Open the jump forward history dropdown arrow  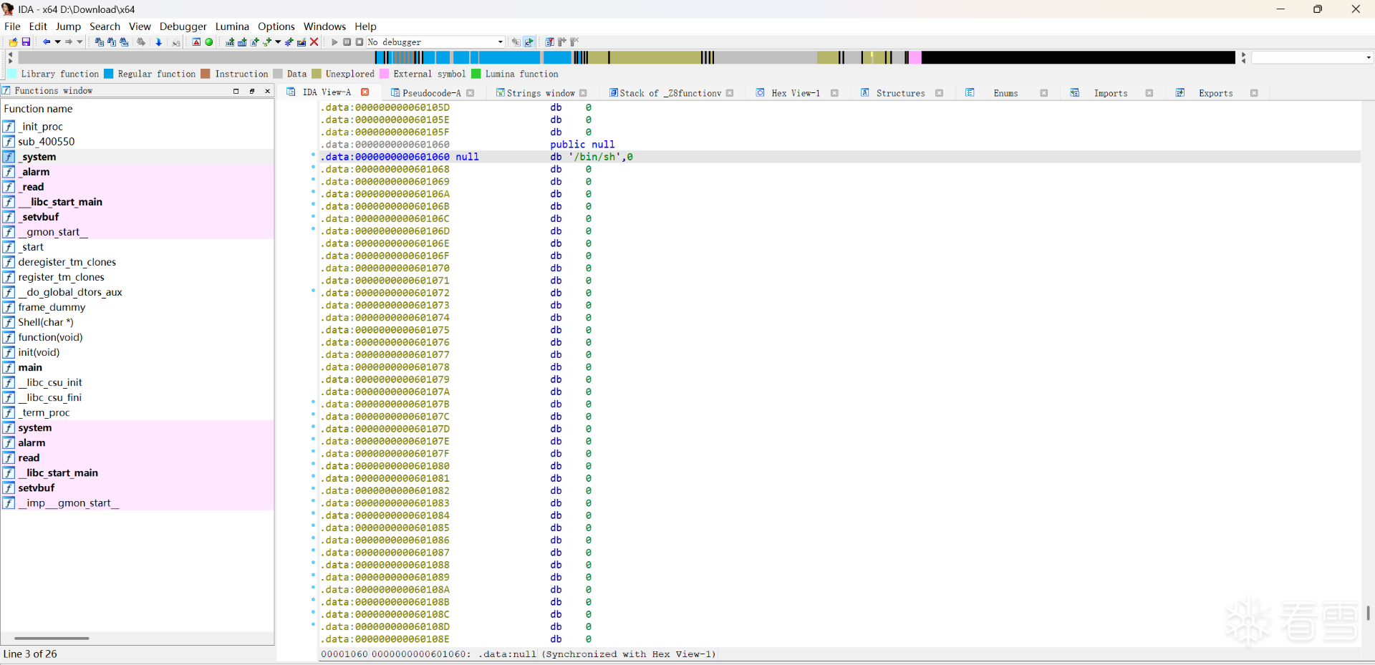click(x=79, y=42)
